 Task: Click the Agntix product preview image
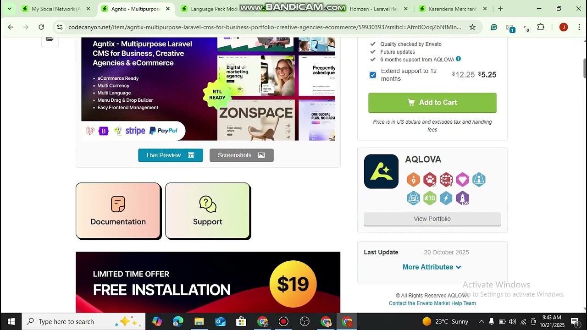tap(208, 89)
